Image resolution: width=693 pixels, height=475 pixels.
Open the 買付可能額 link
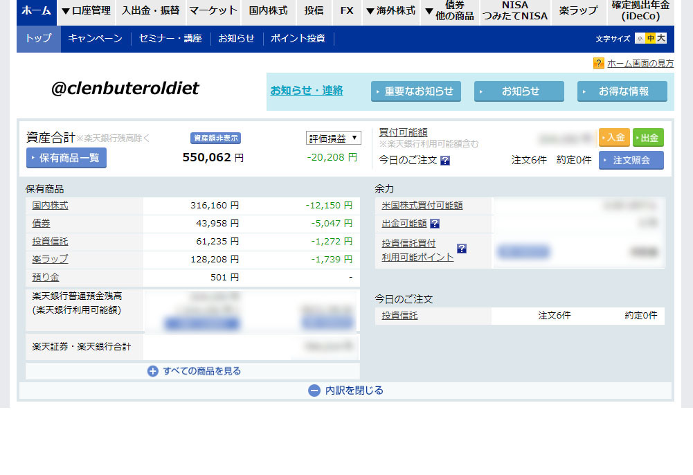(403, 132)
